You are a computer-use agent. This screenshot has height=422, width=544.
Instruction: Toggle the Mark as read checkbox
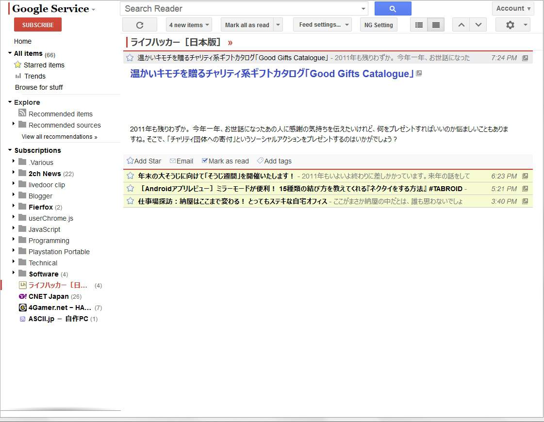tap(205, 161)
